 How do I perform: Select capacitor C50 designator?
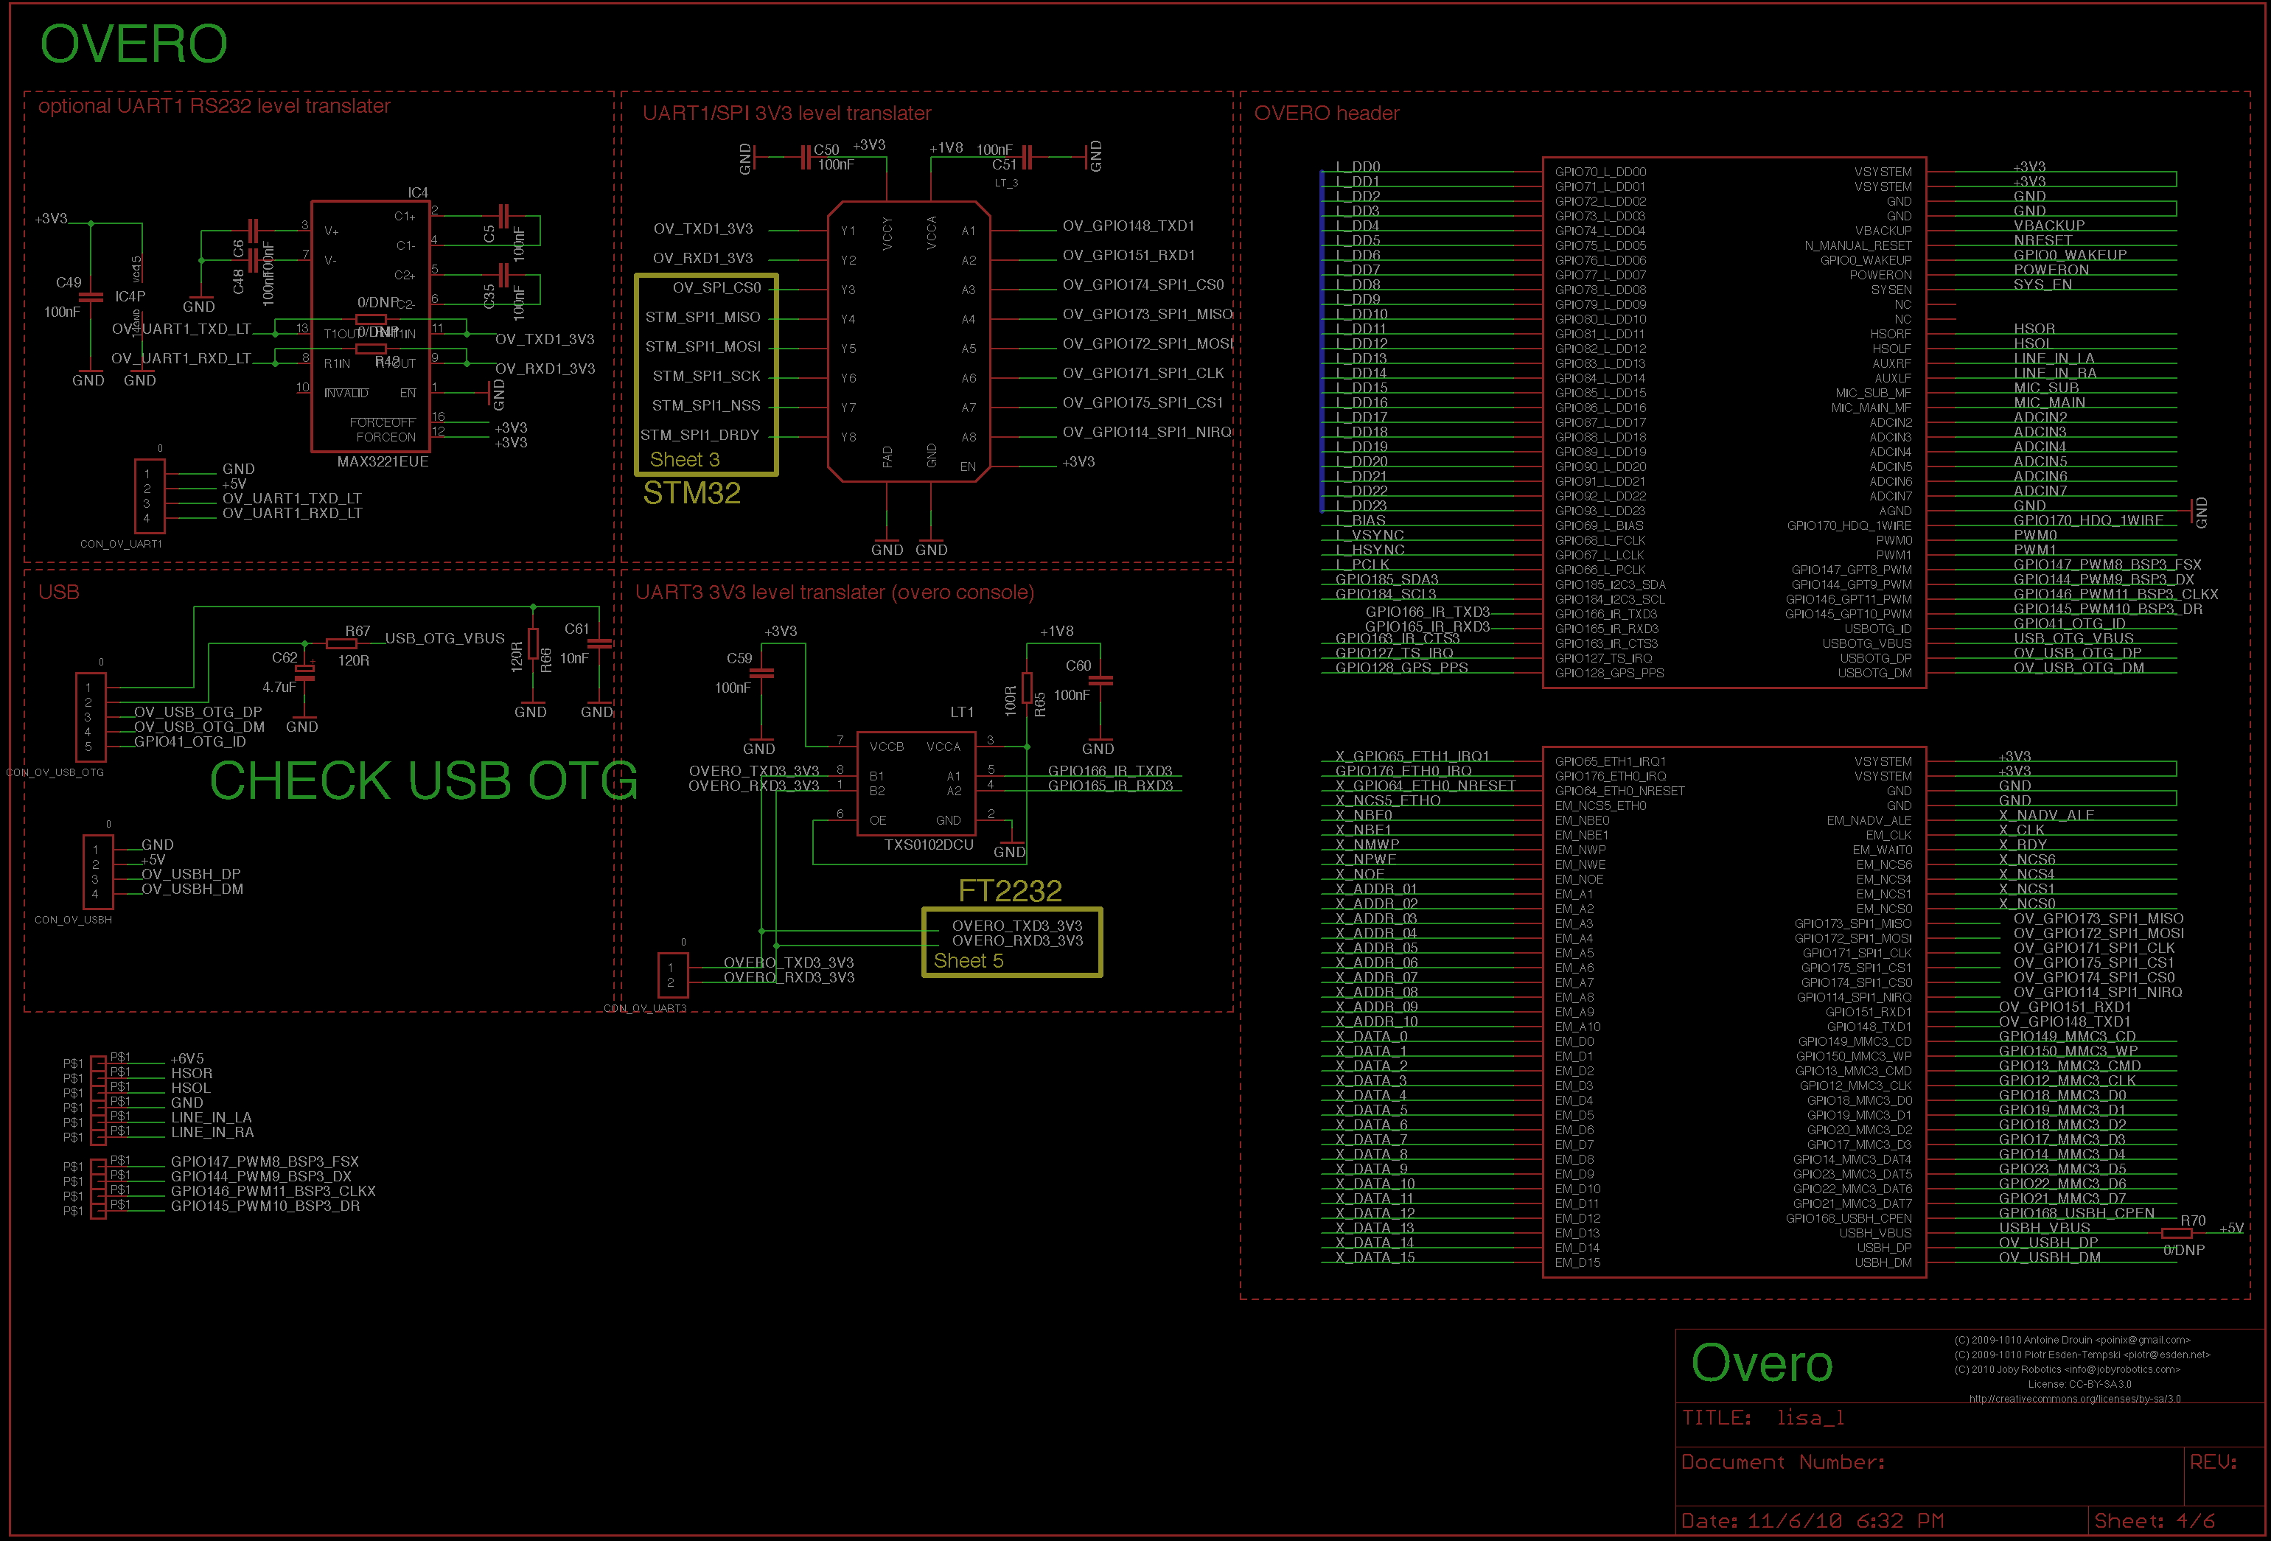827,150
